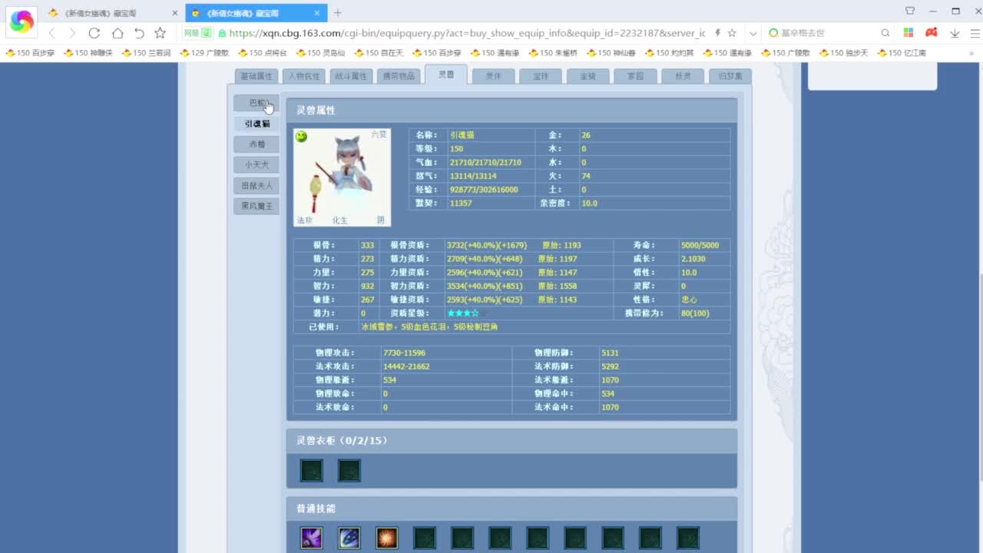Image resolution: width=983 pixels, height=553 pixels.
Task: Switch to the first 《新倩女幽魂》藏宝阁 browser tab
Action: (x=110, y=13)
